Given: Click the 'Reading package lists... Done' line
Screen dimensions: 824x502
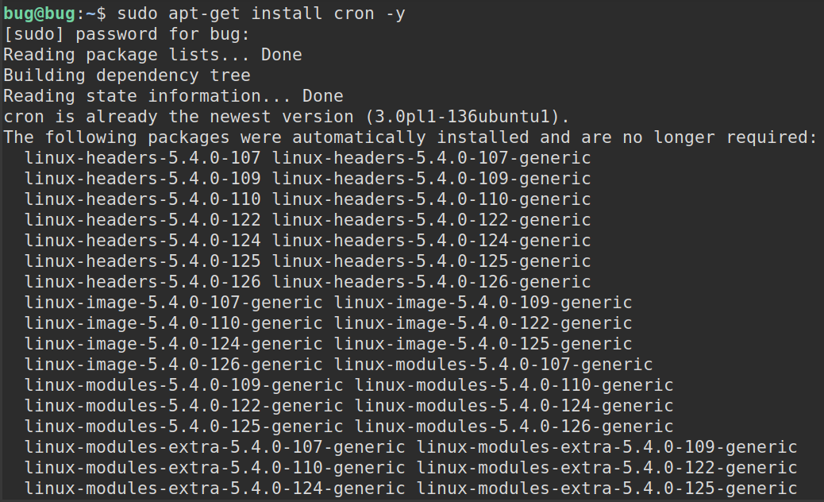Looking at the screenshot, I should (x=152, y=55).
